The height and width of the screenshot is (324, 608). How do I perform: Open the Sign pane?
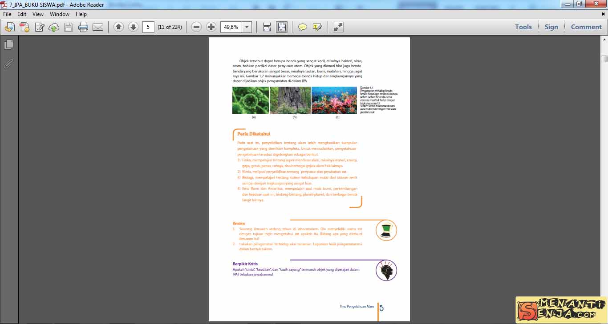[551, 27]
